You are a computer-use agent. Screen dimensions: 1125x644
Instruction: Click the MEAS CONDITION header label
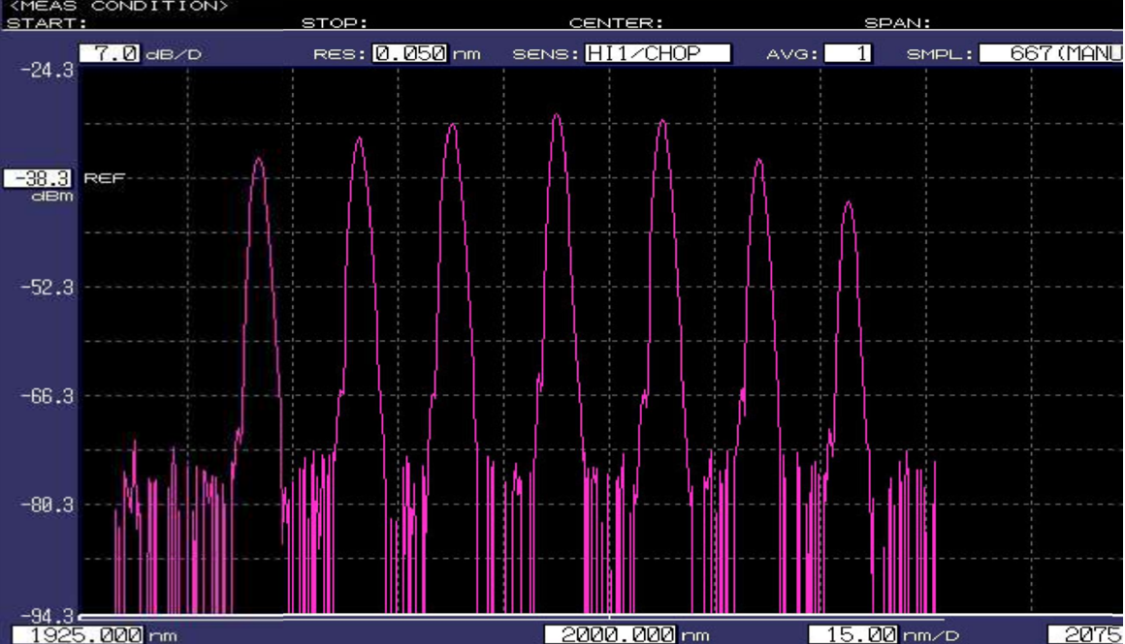pyautogui.click(x=118, y=6)
